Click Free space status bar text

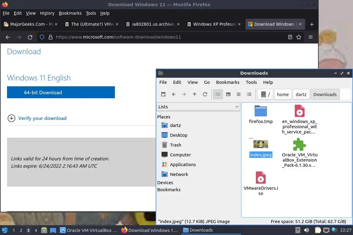(x=308, y=222)
